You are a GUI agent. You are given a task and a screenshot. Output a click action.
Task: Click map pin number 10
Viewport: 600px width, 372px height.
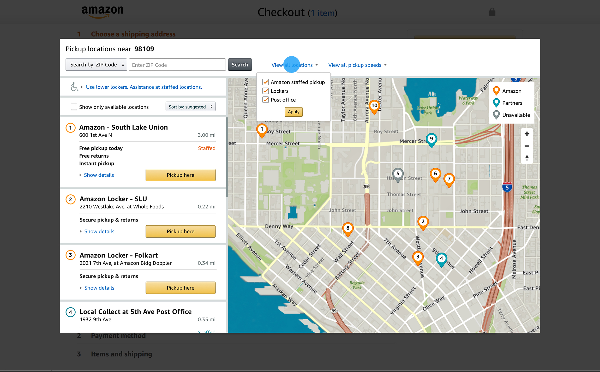tap(374, 106)
